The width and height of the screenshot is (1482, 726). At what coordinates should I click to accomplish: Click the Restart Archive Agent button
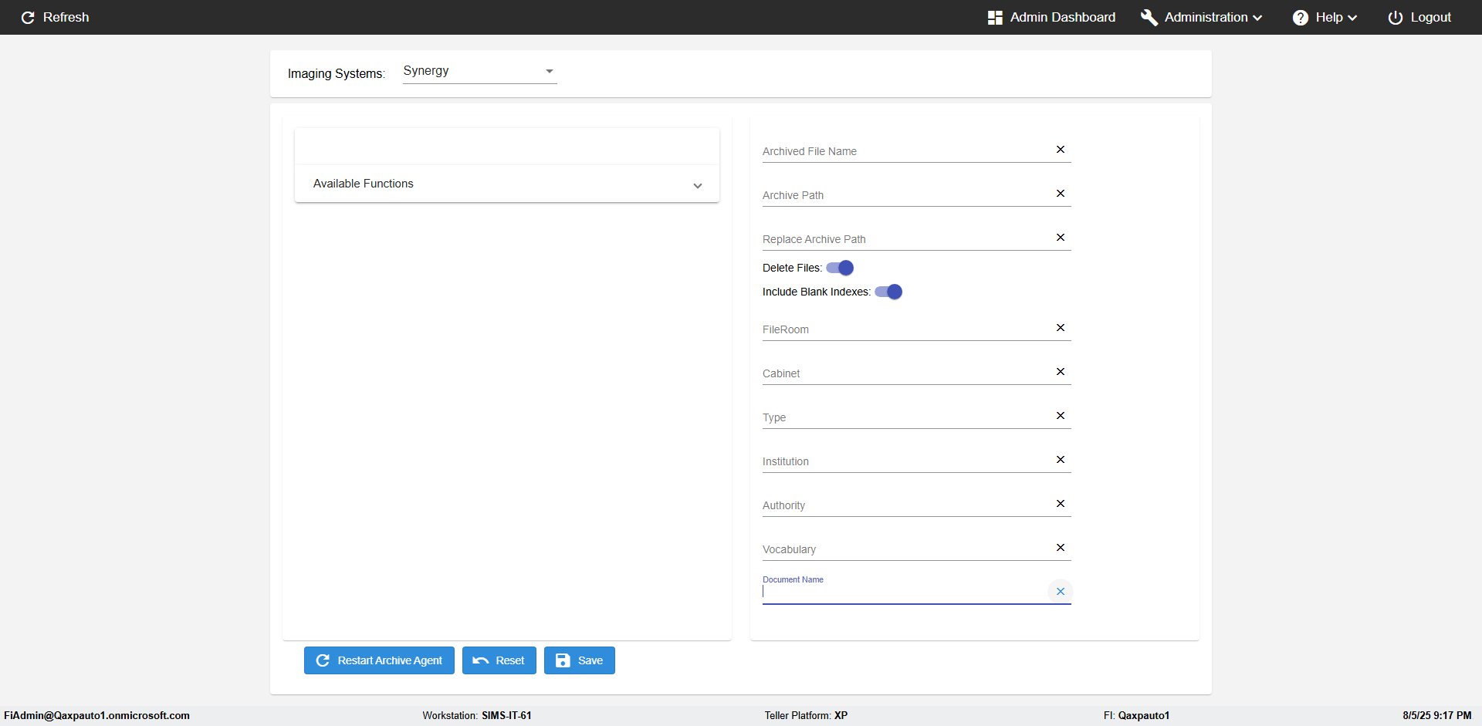379,660
